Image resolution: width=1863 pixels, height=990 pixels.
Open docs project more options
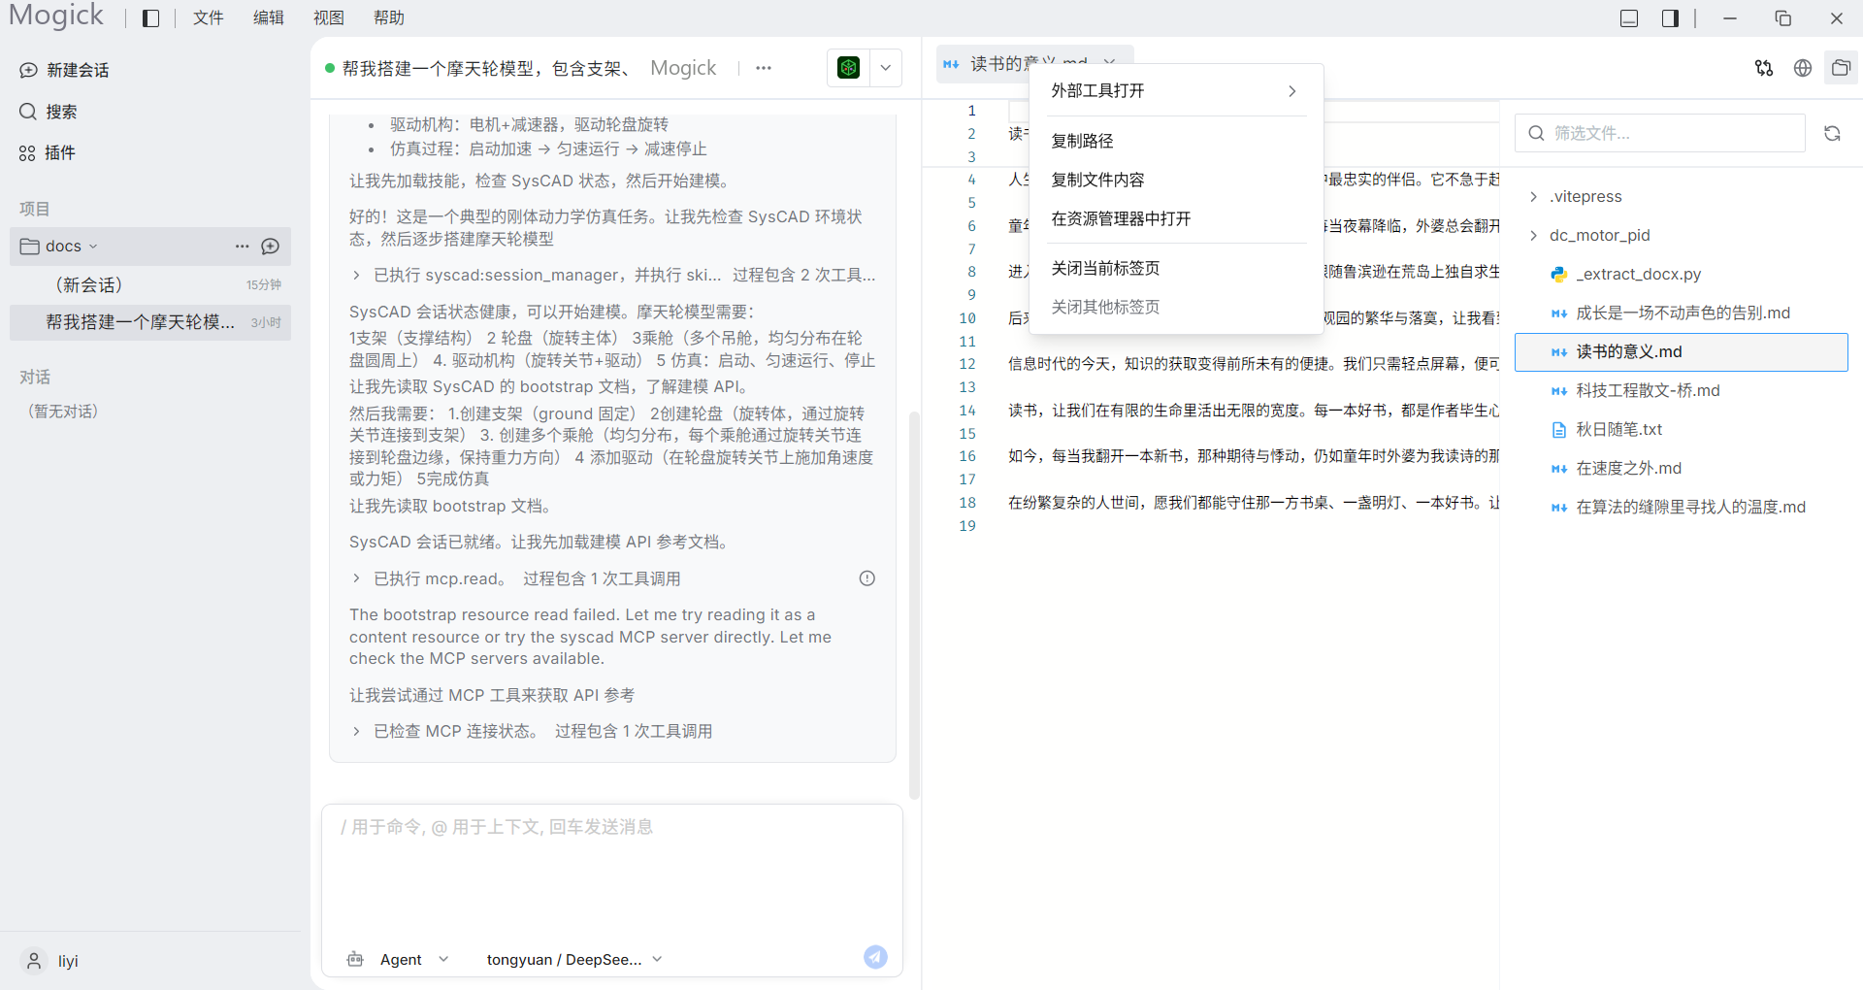[242, 247]
